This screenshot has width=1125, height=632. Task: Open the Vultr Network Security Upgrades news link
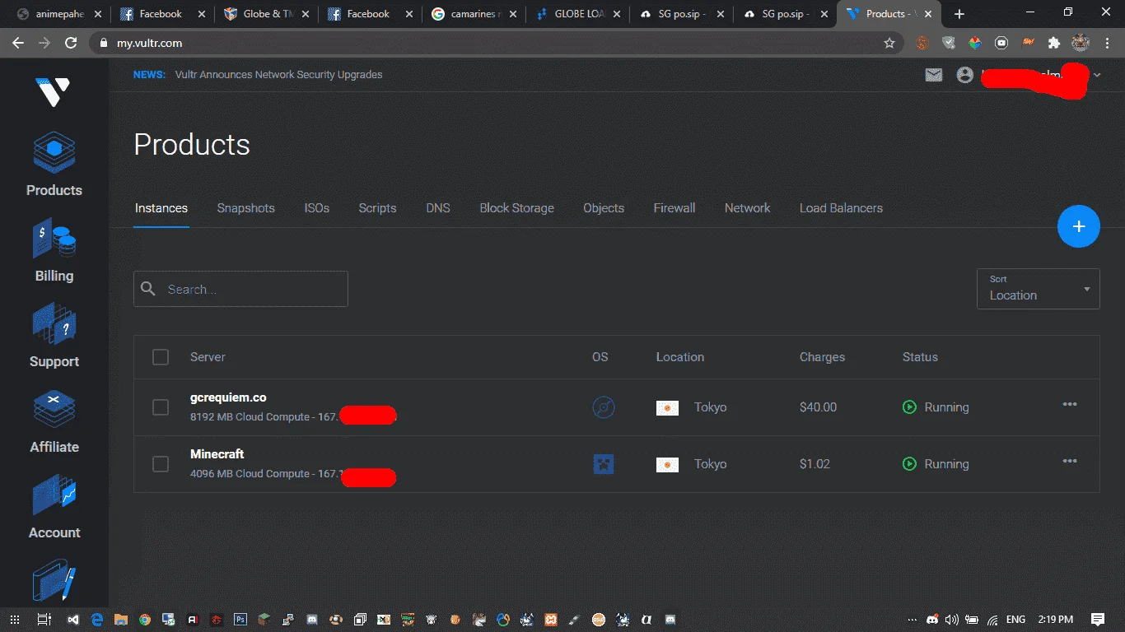[x=279, y=75]
